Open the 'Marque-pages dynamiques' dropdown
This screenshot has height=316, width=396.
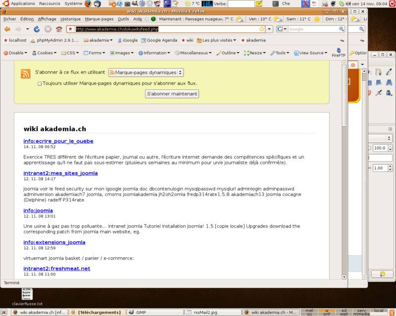(146, 73)
